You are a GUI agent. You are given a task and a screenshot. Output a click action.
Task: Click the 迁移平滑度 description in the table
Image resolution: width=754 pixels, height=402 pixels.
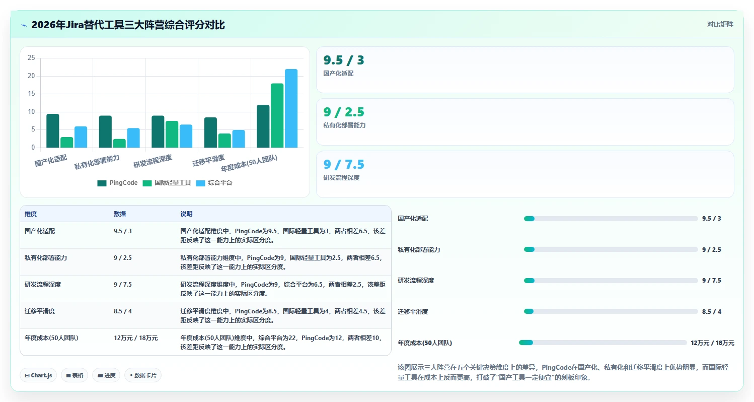click(283, 315)
